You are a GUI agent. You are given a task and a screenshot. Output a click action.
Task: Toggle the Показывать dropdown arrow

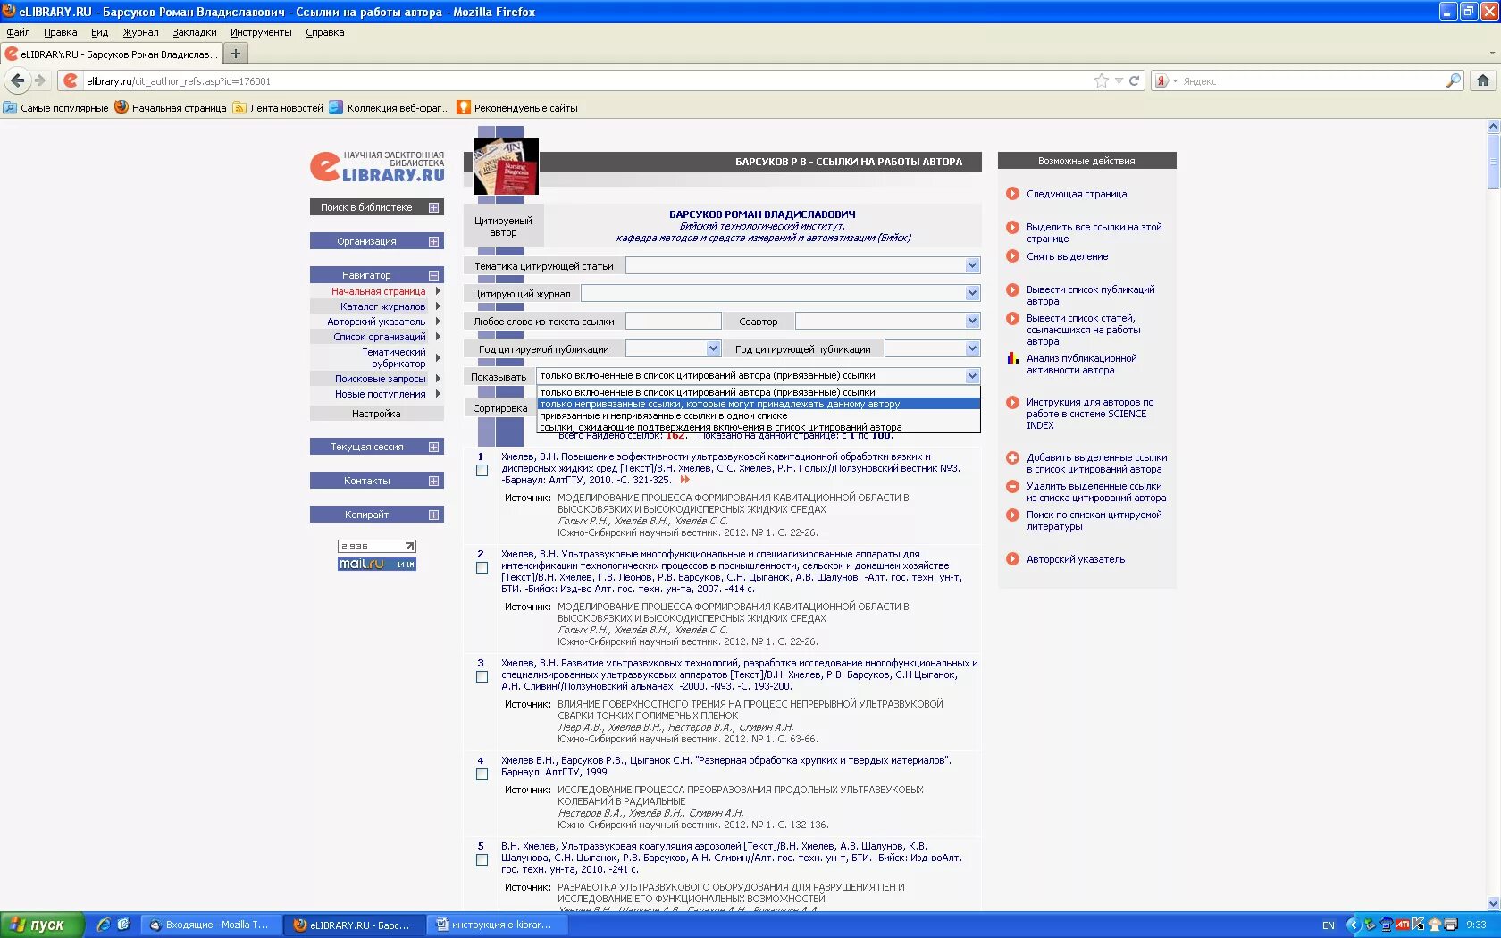[x=972, y=376]
